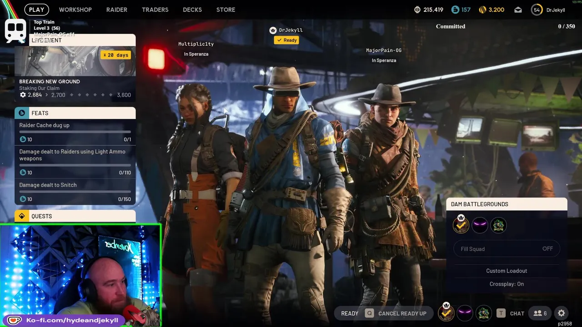The width and height of the screenshot is (582, 327).
Task: Click the coin currency icon beside 215,419
Action: coord(417,10)
